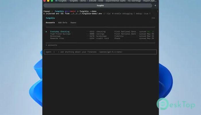Screen dimensions: 201x115
Task: Switch to the Dupes tab
Action: click(73, 23)
